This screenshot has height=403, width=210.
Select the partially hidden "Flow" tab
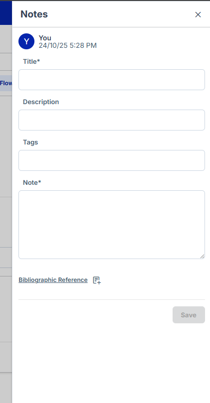coord(6,83)
